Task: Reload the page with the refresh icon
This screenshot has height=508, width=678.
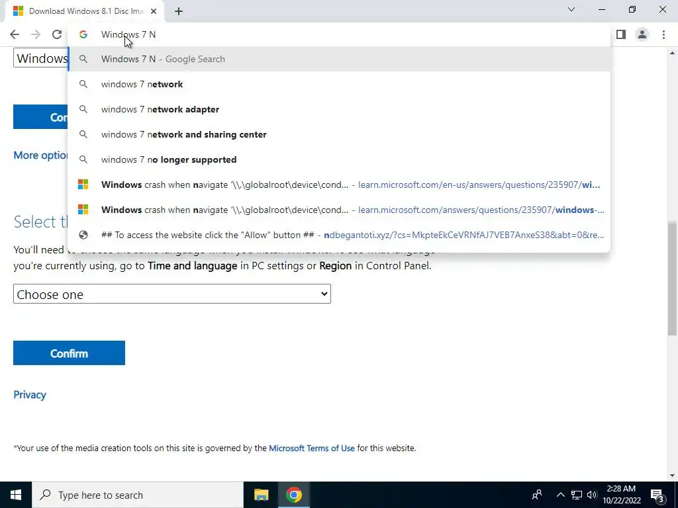Action: pos(57,34)
